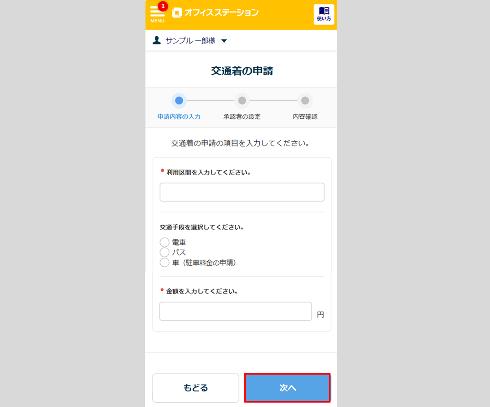The image size is (490, 407).
Task: Choose the 車（駐車料金の申請） radio button
Action: 165,262
